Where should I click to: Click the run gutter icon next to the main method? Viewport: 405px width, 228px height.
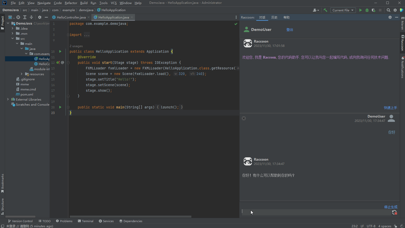pos(60,107)
